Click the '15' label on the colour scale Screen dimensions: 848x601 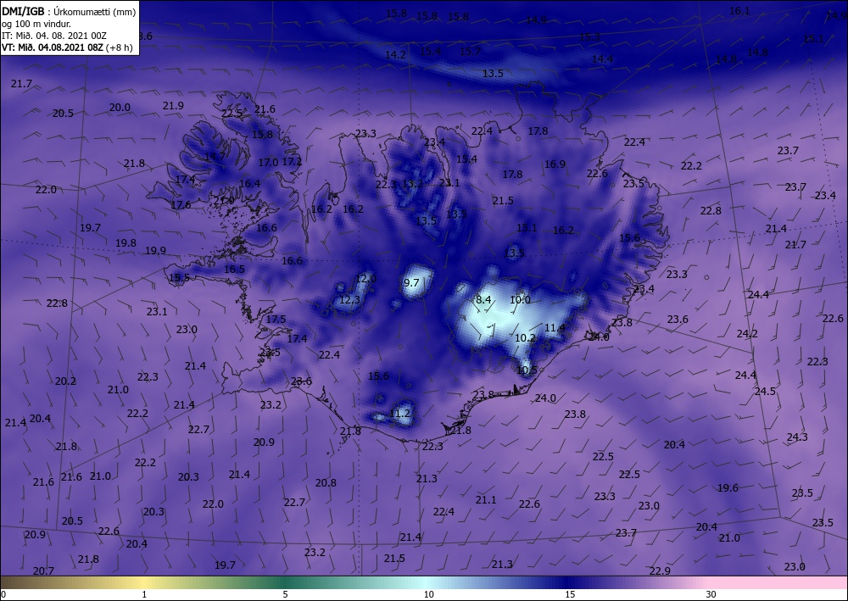(x=570, y=595)
